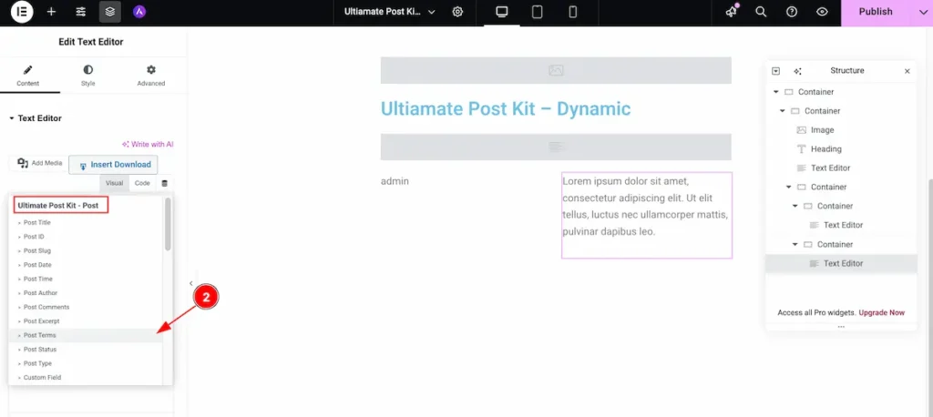Viewport: 933px width, 417px height.
Task: Click the dynamic tag list scrollbar
Action: [168, 225]
